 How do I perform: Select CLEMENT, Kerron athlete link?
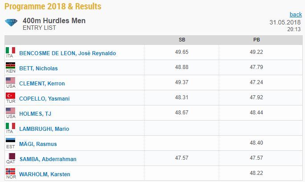[42, 84]
